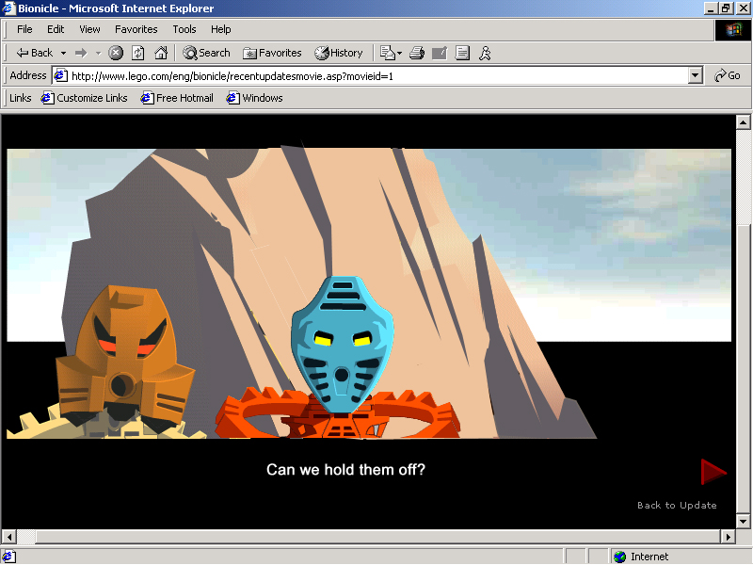Open the Favorites toolbar button

pos(272,53)
